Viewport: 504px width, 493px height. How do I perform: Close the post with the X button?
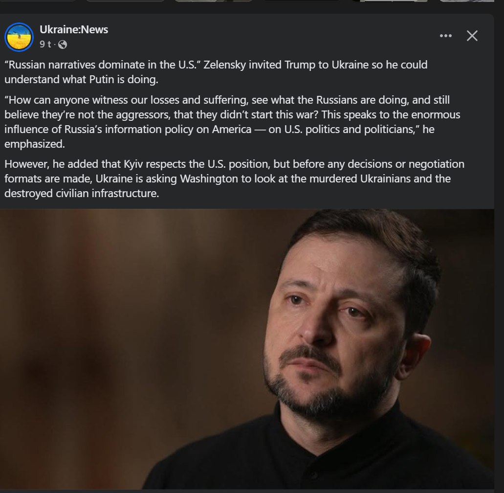[472, 36]
